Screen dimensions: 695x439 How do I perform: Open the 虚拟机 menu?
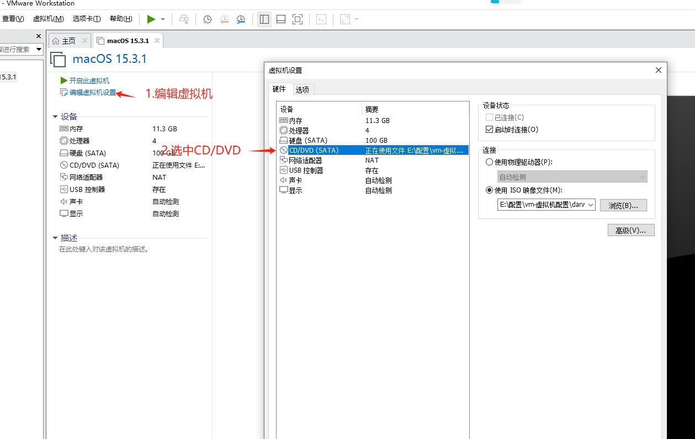49,18
